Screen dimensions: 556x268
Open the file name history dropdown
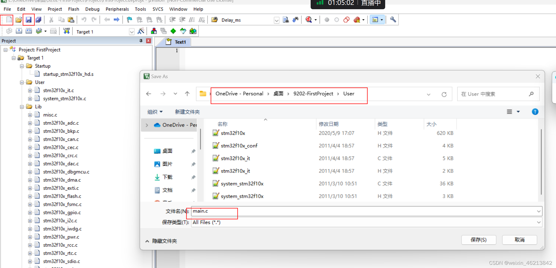539,211
